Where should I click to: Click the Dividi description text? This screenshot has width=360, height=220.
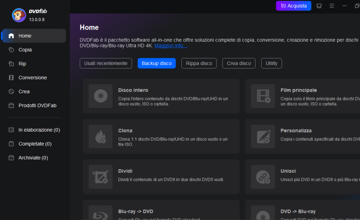(171, 179)
